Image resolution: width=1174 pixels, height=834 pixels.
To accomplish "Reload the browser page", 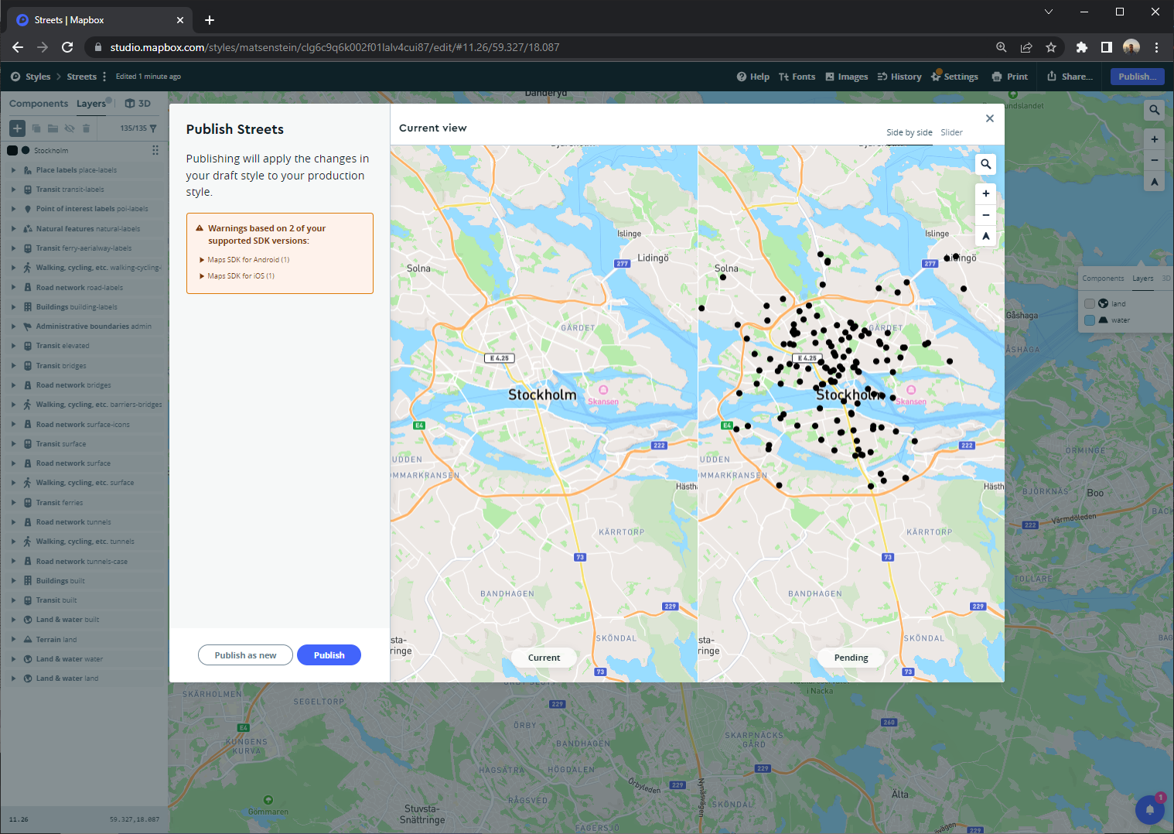I will coord(67,47).
